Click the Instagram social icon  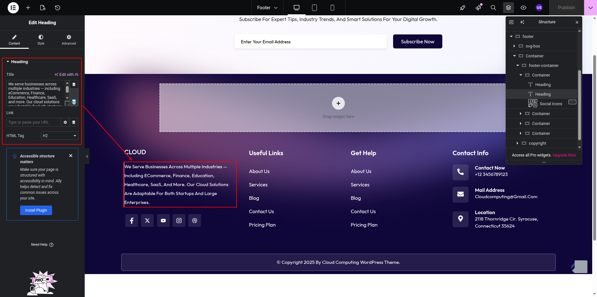179,221
